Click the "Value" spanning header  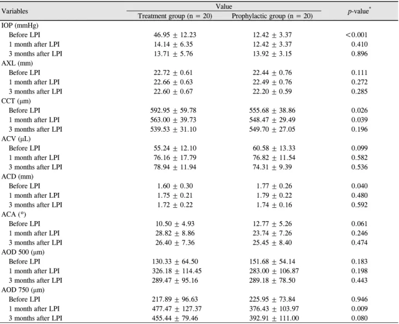coord(224,6)
